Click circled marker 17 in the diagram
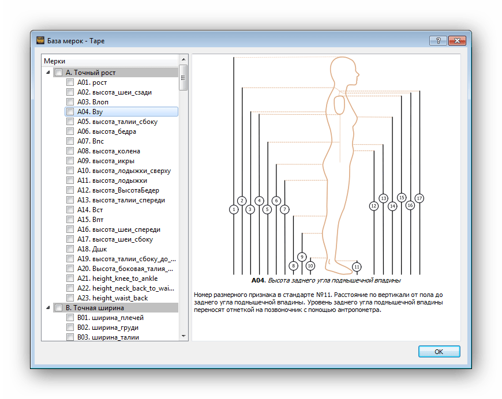Image resolution: width=502 pixels, height=399 pixels. tap(419, 198)
